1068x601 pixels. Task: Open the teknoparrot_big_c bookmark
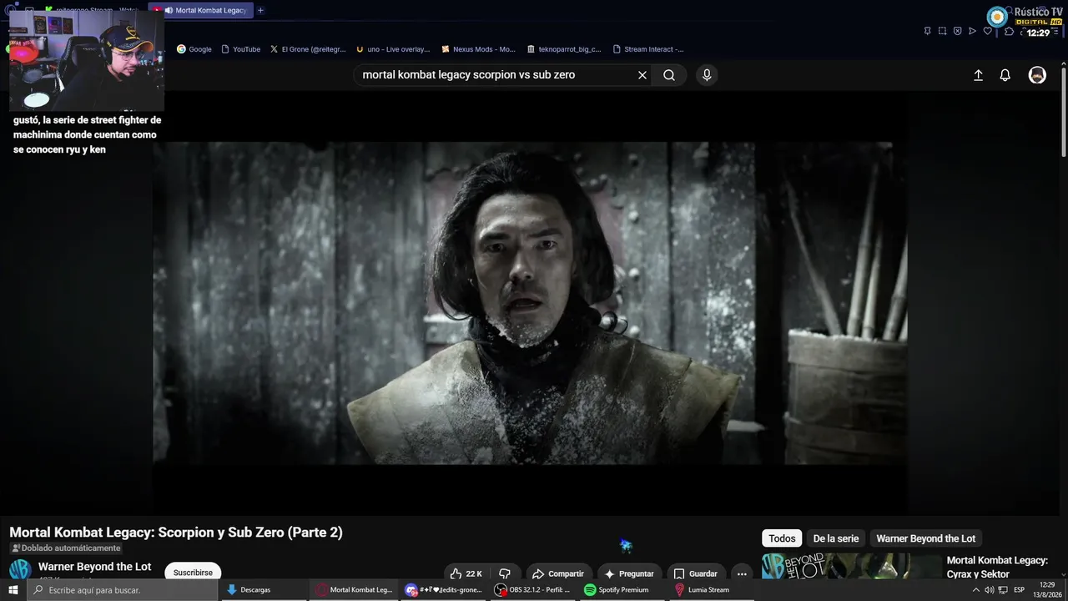click(x=564, y=49)
